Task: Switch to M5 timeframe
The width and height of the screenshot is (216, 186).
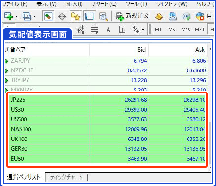Action: (x=172, y=30)
